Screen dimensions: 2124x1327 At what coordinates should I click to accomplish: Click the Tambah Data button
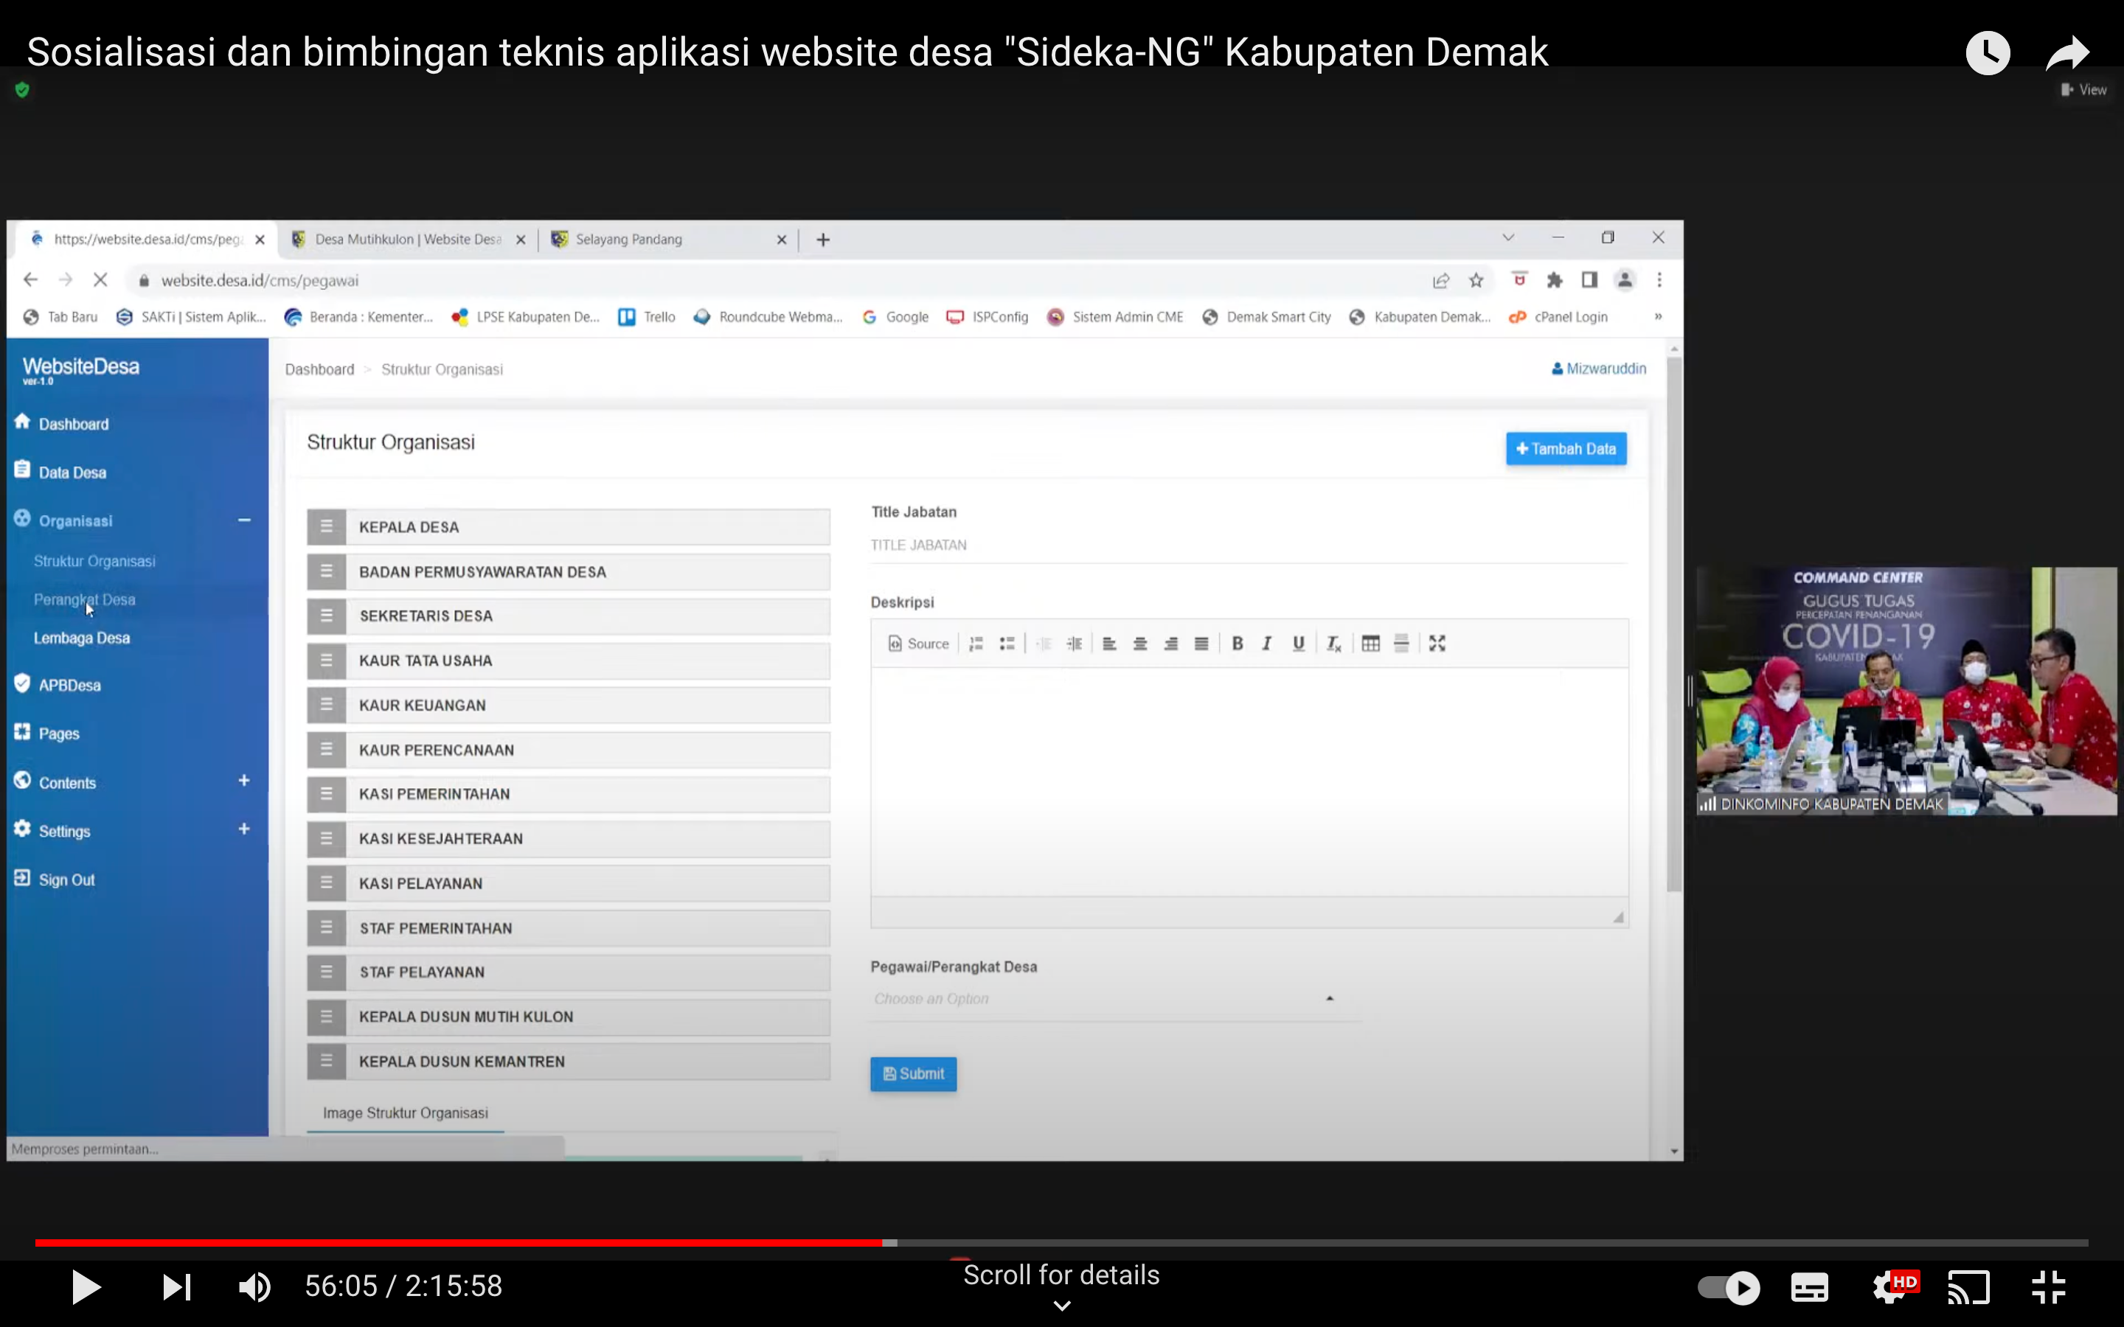(1566, 448)
